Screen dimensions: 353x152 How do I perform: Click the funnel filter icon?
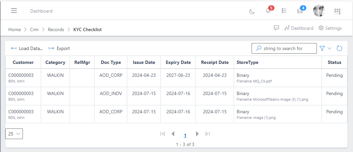323,48
